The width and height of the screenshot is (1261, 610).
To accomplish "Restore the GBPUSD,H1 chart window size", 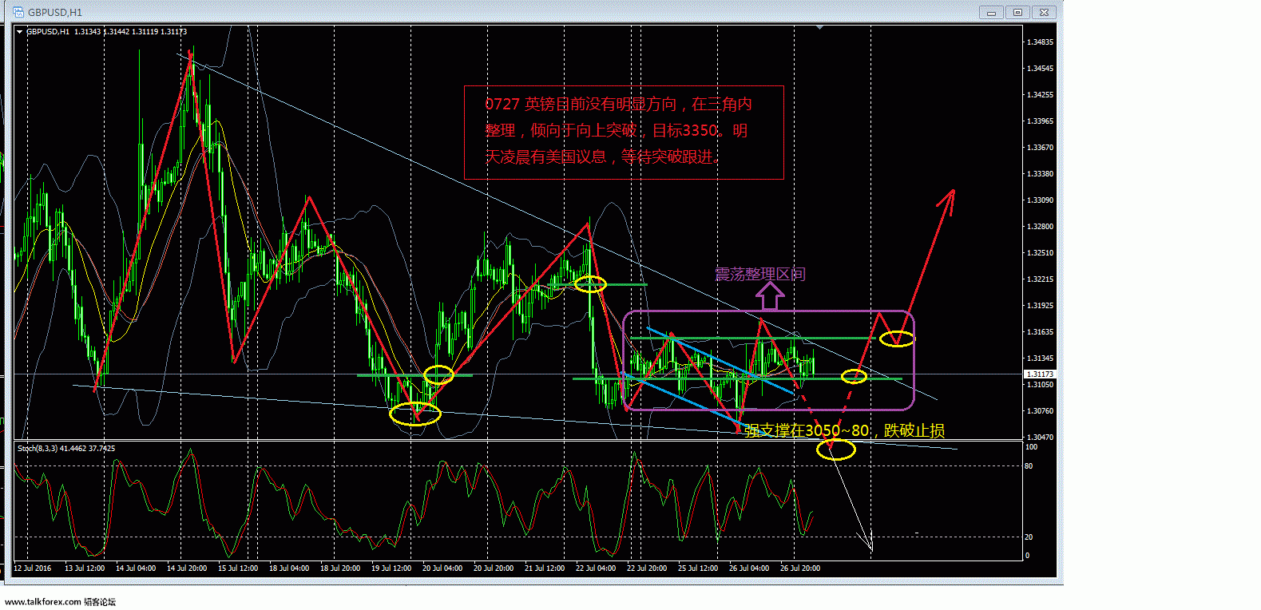I will pyautogui.click(x=1017, y=12).
